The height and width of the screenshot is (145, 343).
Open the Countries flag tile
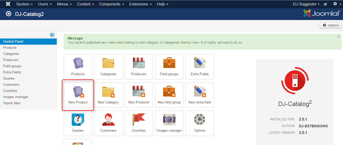click(x=139, y=123)
